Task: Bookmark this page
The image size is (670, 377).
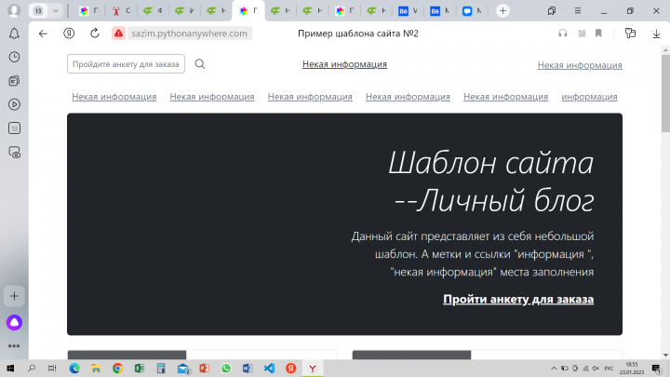Action: (x=598, y=34)
